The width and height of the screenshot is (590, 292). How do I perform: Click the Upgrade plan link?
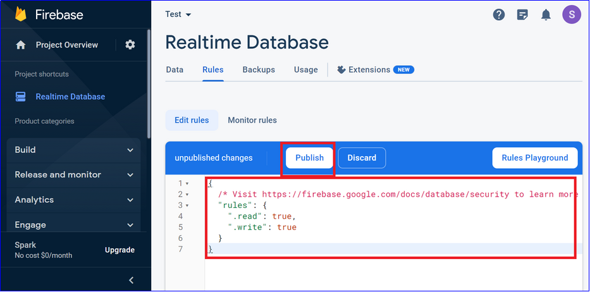pyautogui.click(x=120, y=250)
